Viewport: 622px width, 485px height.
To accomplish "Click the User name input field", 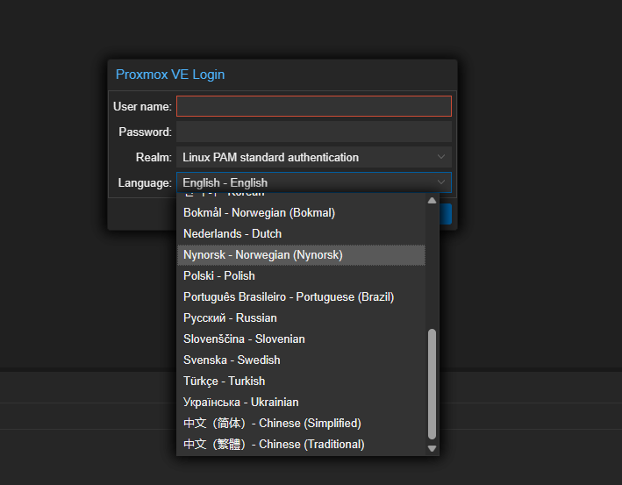I will point(314,106).
